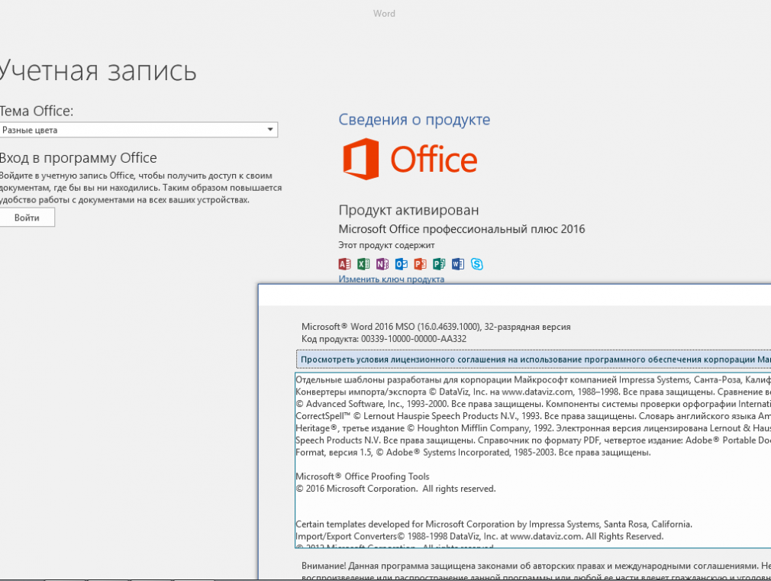This screenshot has width=771, height=581.
Task: Click the Тема Office label
Action: 37,111
